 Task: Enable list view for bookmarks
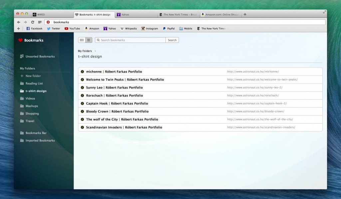coord(88,40)
